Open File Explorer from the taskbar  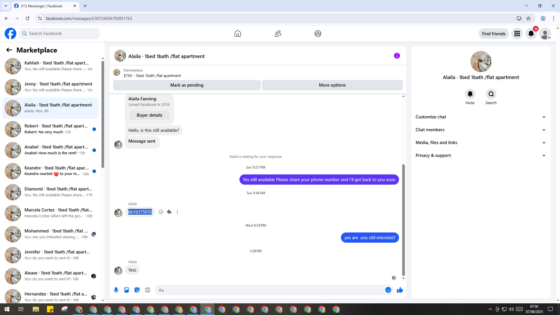click(36, 309)
